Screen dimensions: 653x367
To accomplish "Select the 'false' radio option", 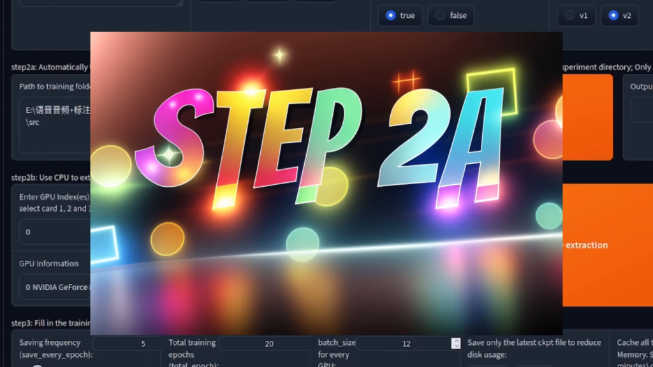I will coord(451,15).
